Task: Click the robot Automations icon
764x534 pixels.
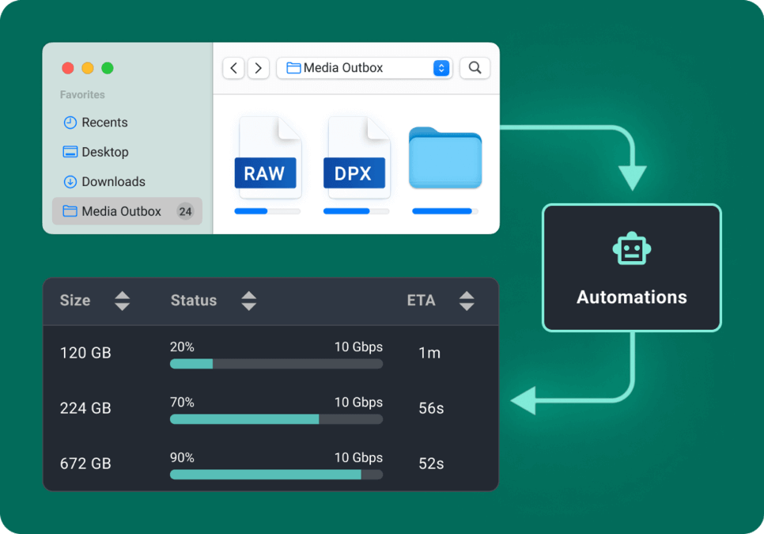Action: coord(631,248)
